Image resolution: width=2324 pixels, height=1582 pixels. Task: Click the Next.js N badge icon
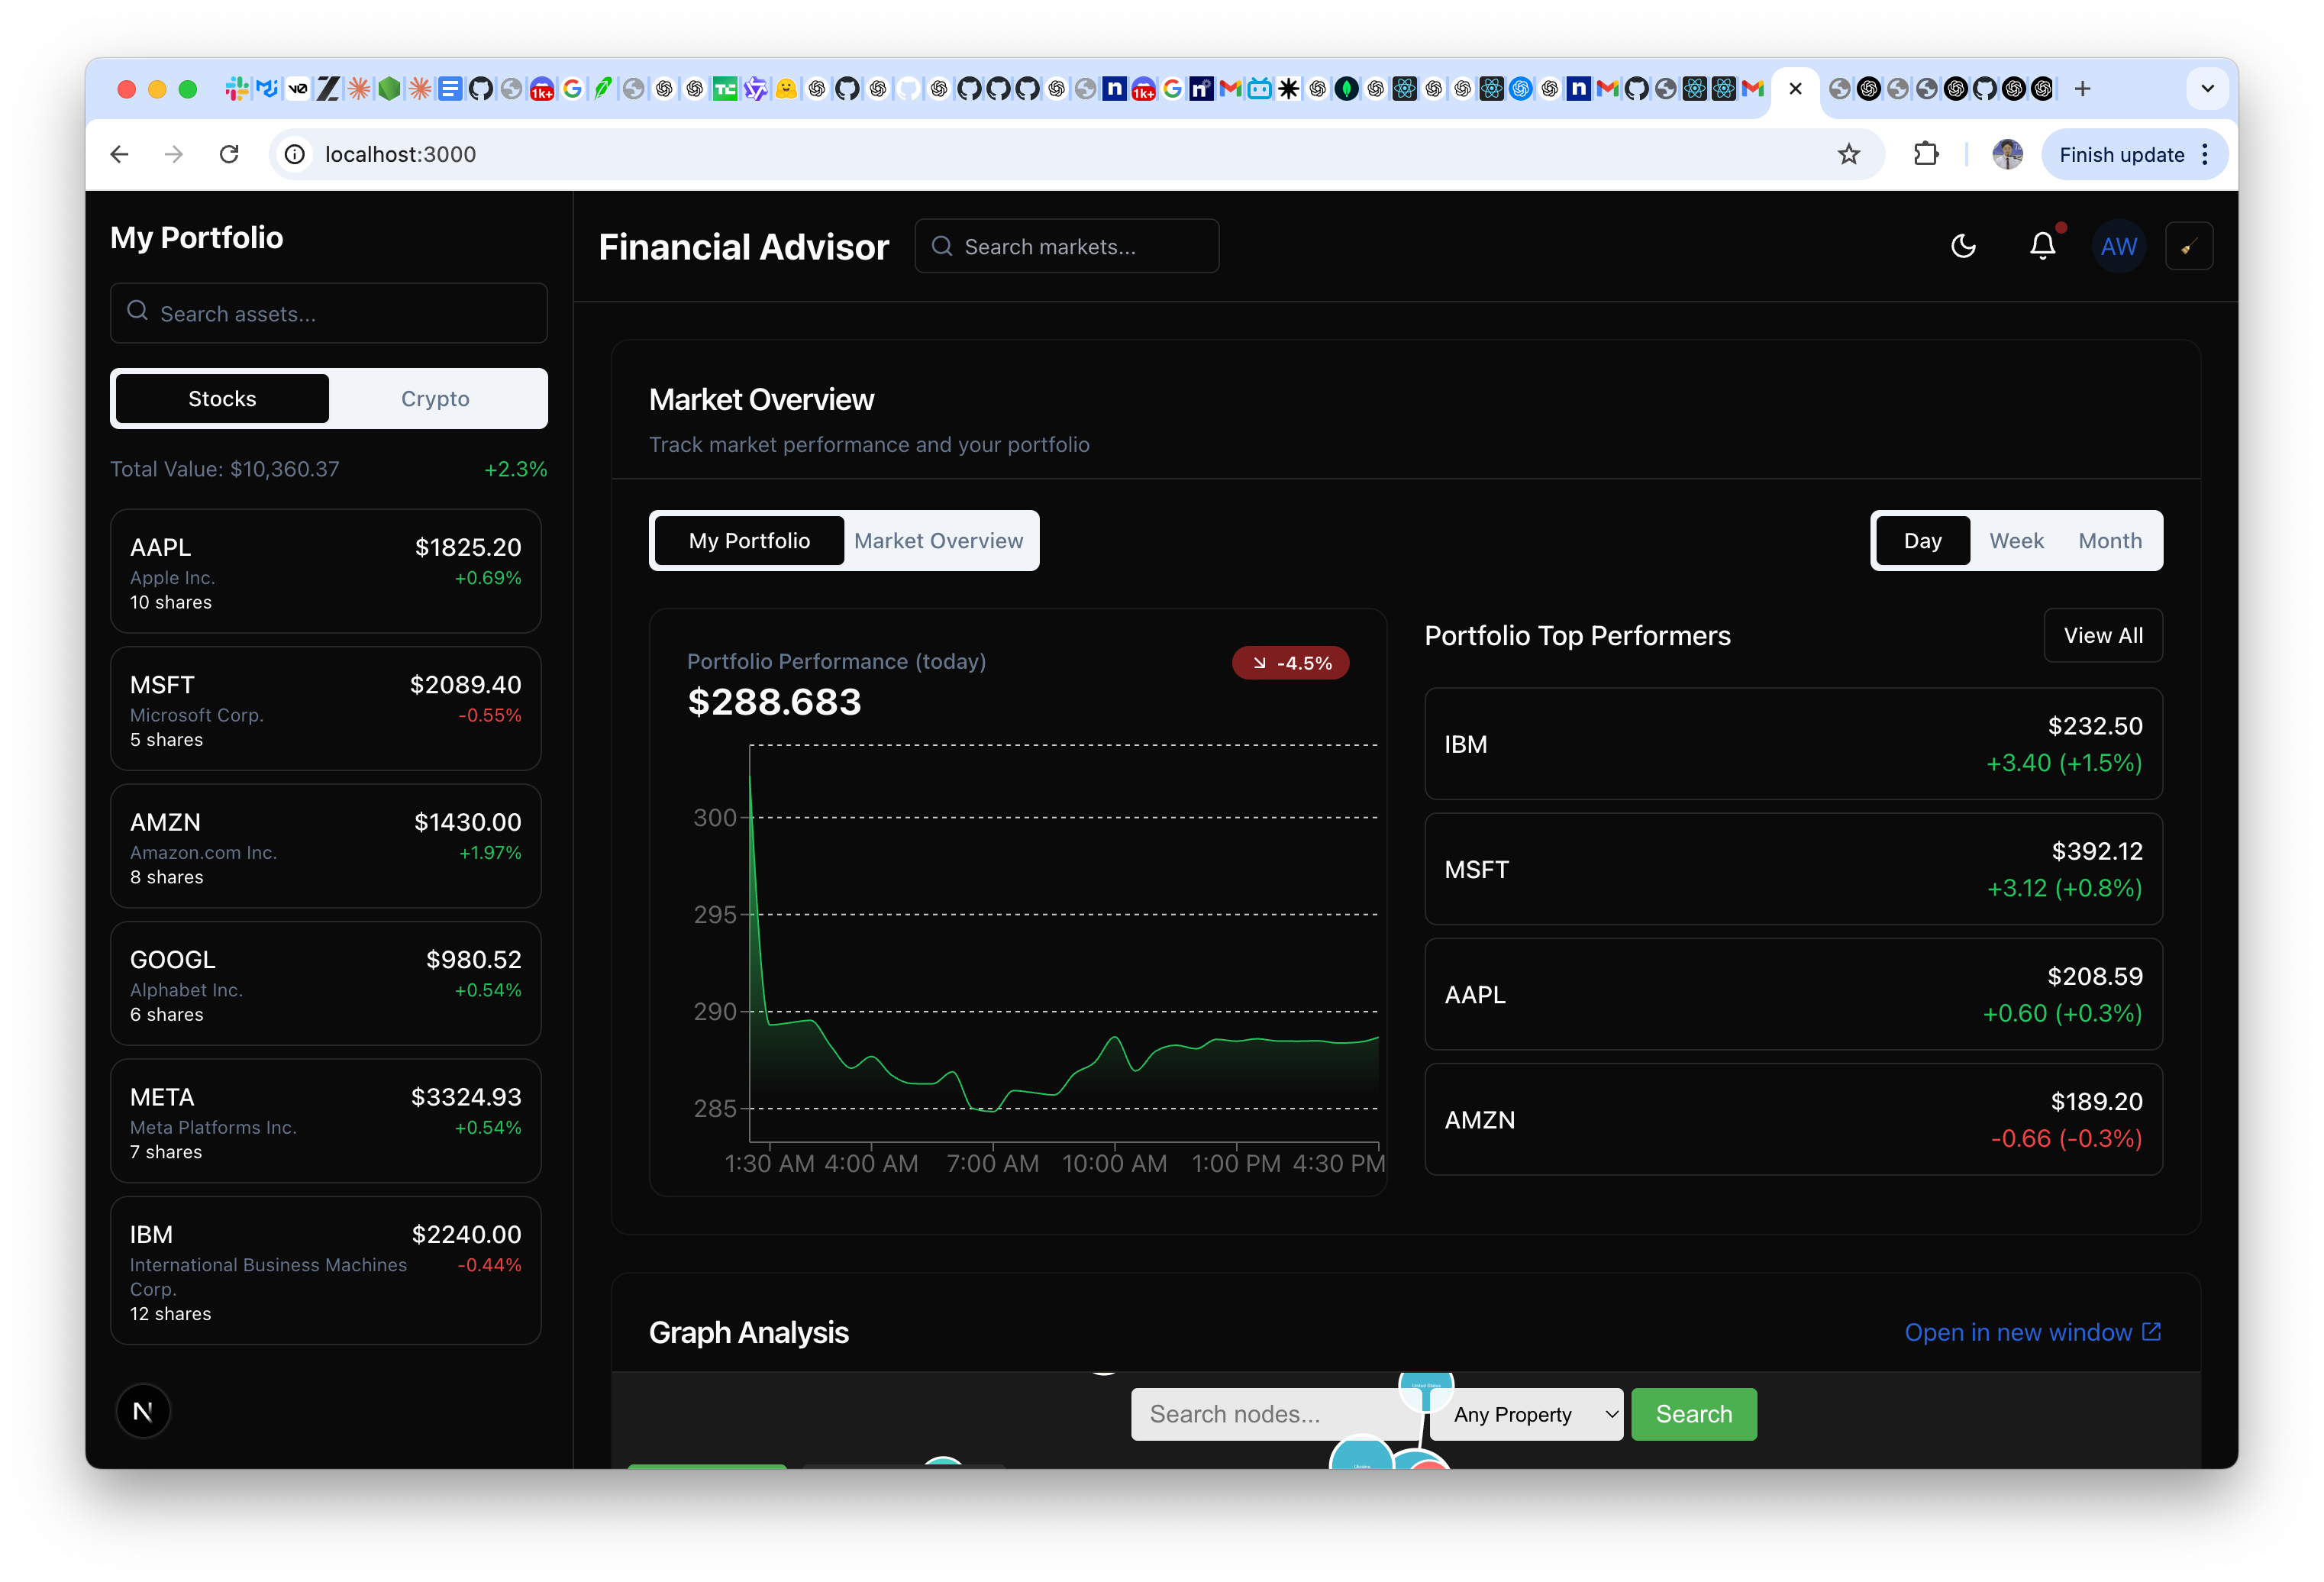tap(143, 1411)
